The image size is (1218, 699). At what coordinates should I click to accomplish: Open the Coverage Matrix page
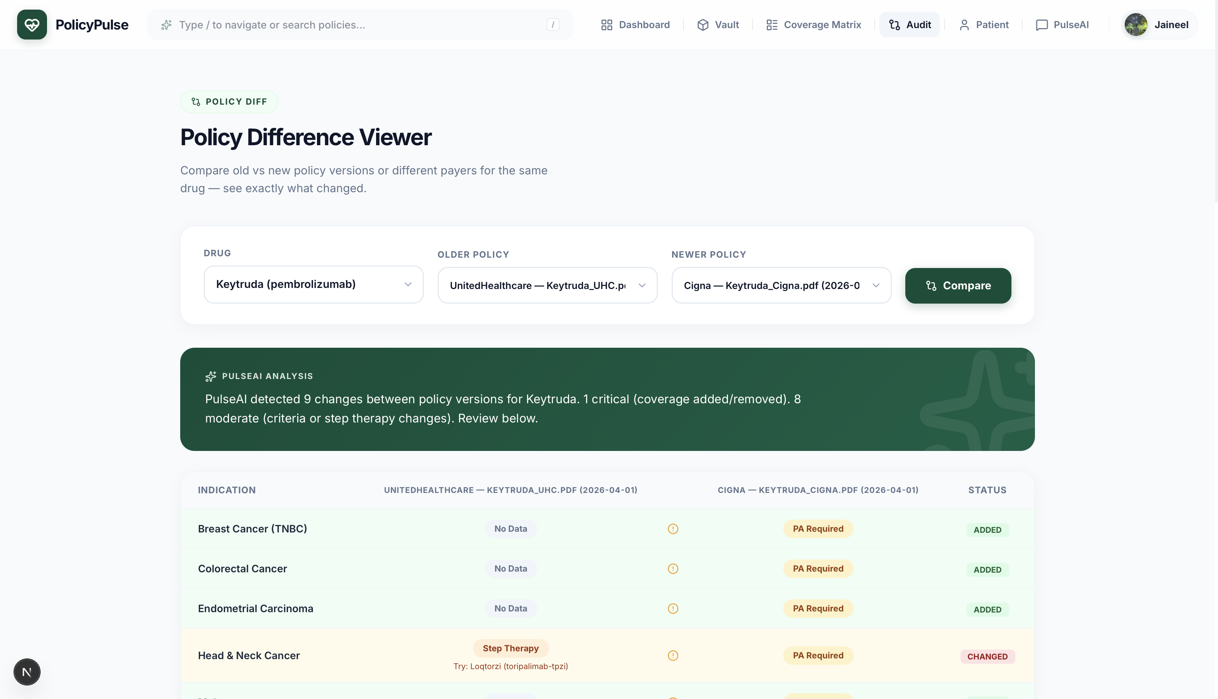(x=813, y=25)
